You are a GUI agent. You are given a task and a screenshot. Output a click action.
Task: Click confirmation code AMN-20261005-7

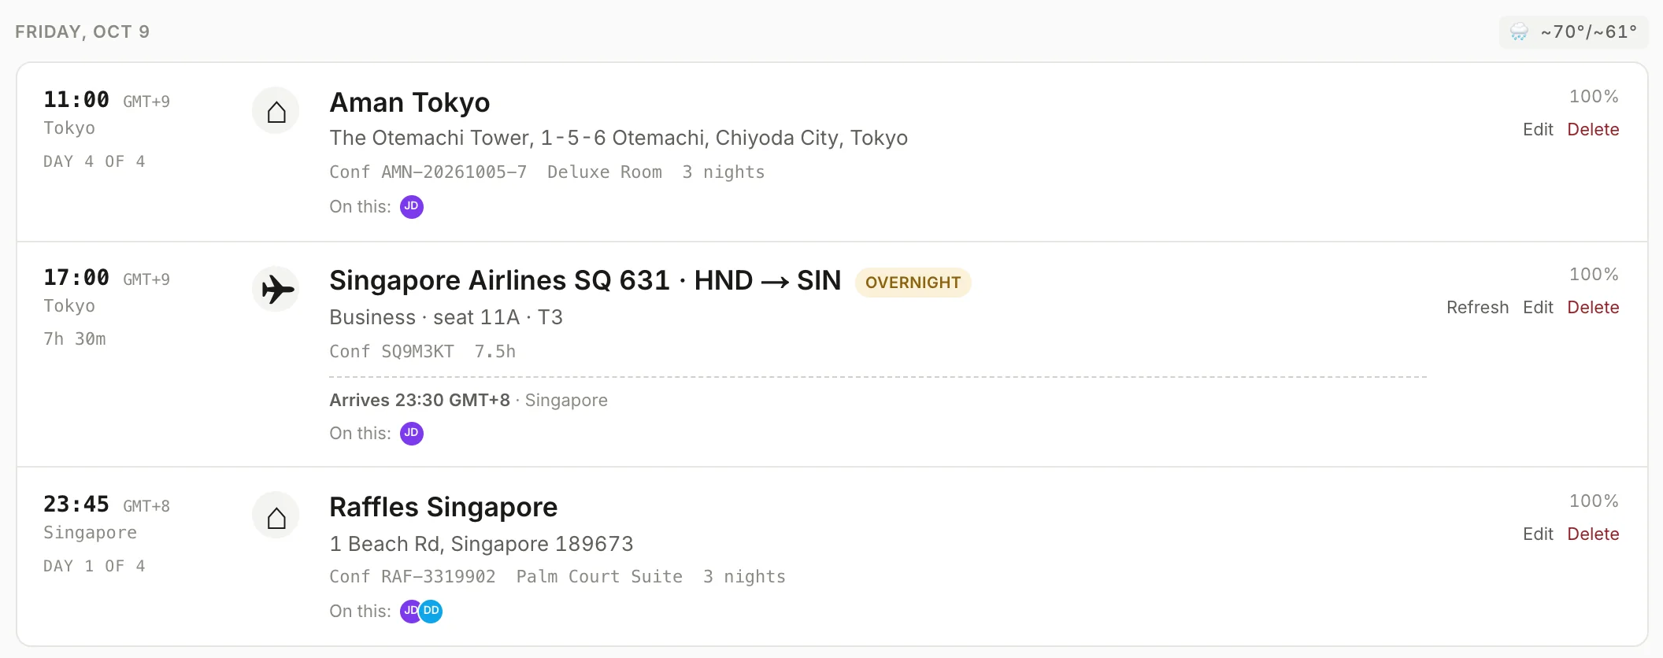tap(454, 172)
